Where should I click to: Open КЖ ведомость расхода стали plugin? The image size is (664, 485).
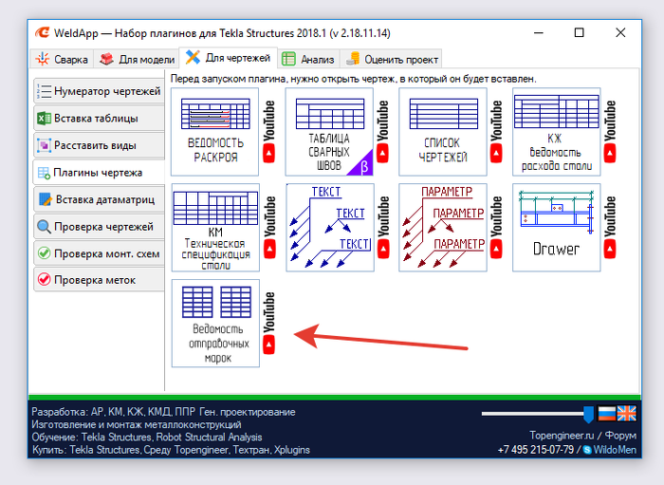coord(557,132)
